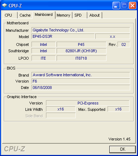Select the Chipset P45 field

(81, 44)
